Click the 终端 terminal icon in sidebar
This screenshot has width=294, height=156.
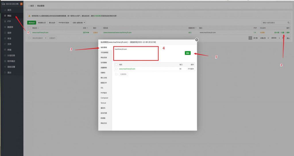5,50
